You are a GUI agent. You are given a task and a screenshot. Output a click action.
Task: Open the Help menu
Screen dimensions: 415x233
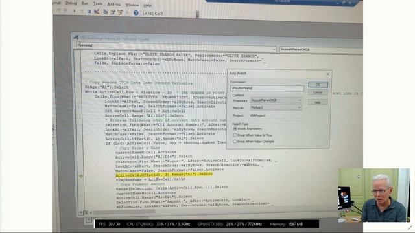(x=147, y=6)
